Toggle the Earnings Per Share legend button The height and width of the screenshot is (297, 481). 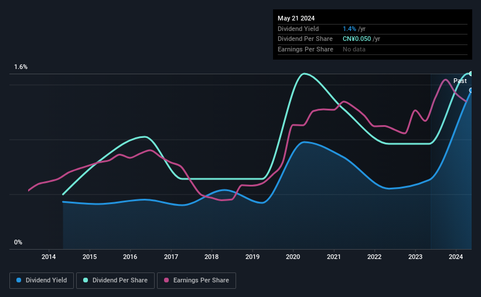click(196, 281)
